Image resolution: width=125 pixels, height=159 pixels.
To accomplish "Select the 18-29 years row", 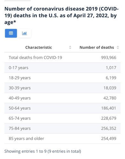I will click(x=62, y=78).
